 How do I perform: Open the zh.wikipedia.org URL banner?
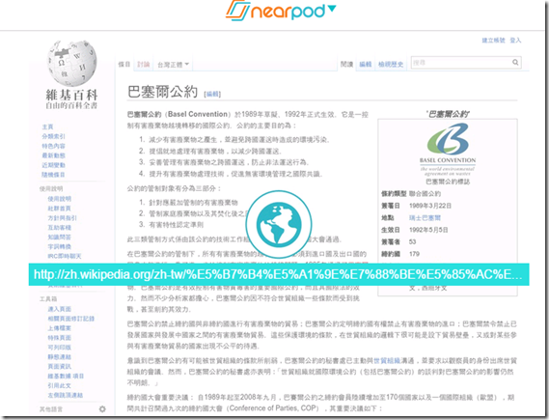tap(279, 274)
